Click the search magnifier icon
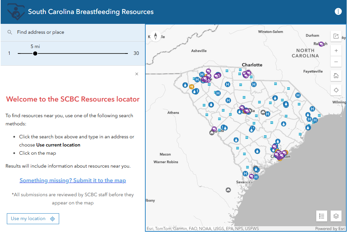Image resolution: width=347 pixels, height=232 pixels. click(10, 32)
